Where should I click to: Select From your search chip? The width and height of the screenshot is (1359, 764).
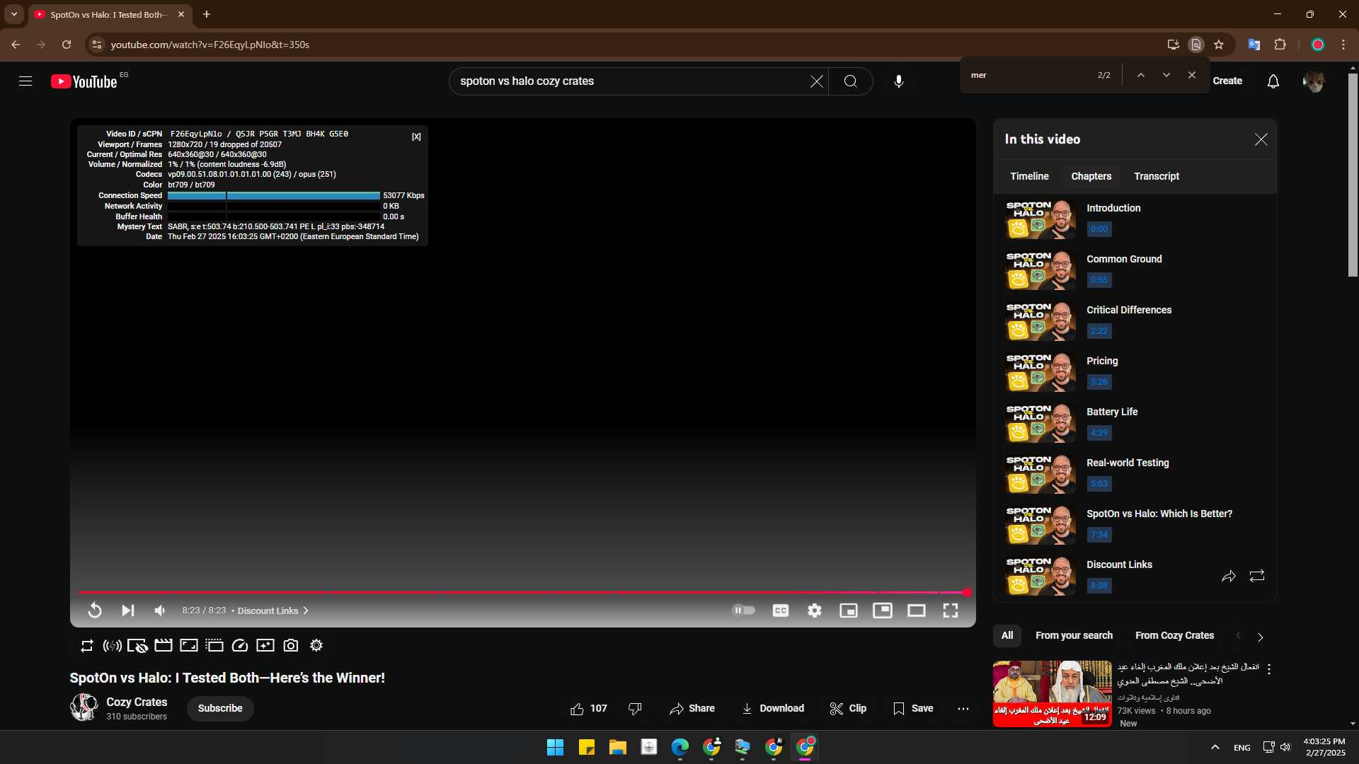click(1074, 636)
